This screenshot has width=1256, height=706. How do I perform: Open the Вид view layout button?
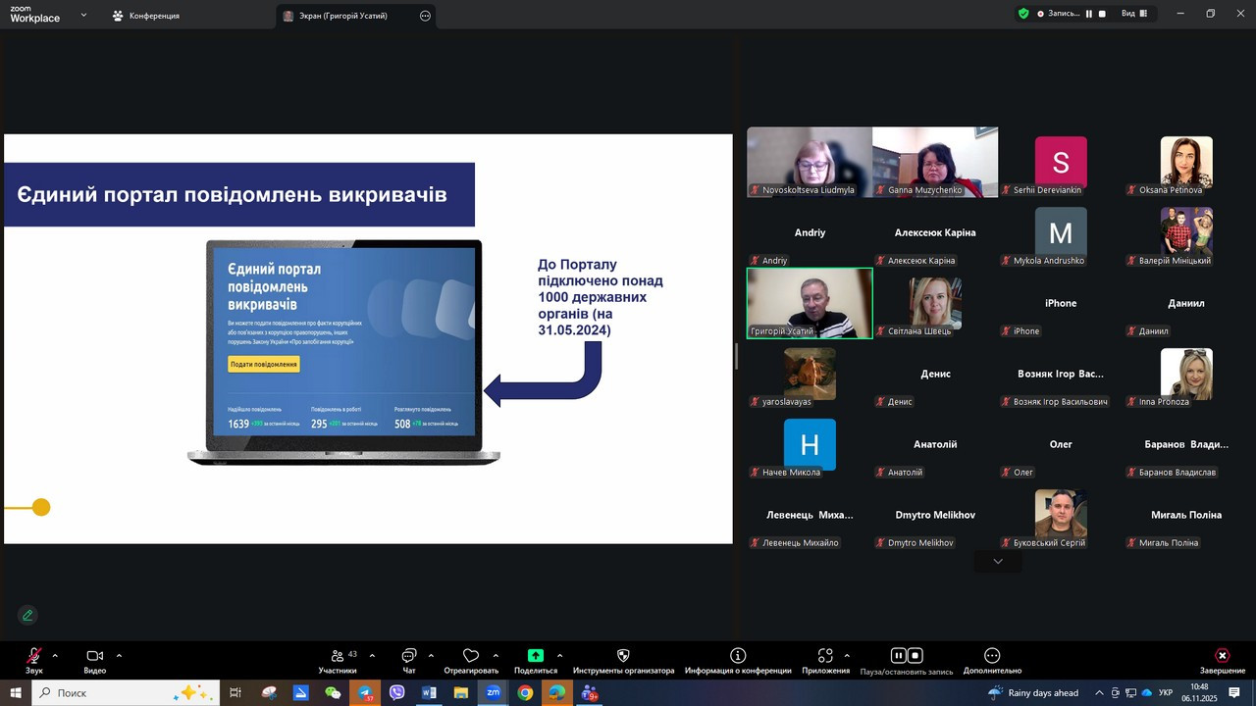click(1133, 14)
